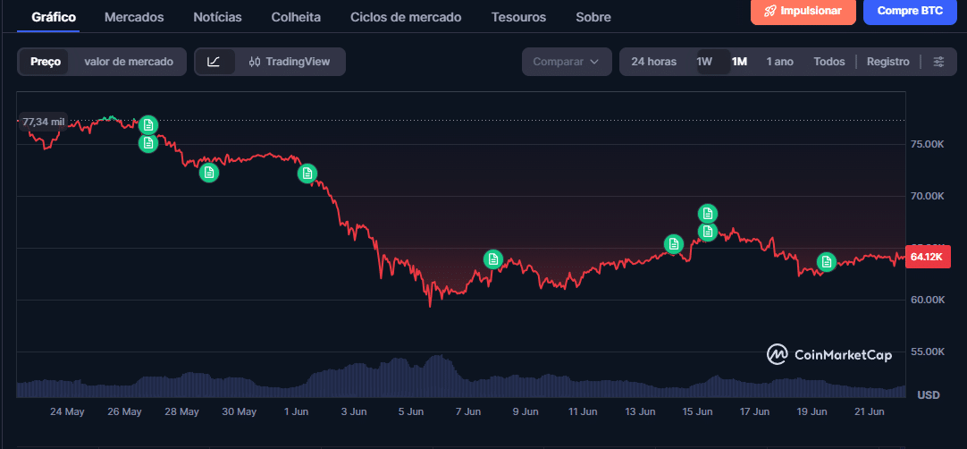The image size is (967, 449).
Task: Click the 77,34 mil price label
Action: pos(43,123)
